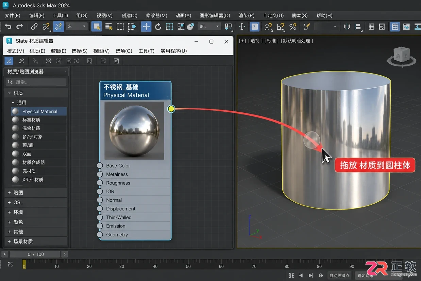
Task: Select 标准材质 in the material list
Action: point(39,120)
